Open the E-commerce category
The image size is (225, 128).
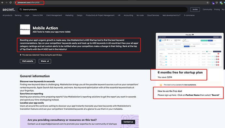coord(189,15)
